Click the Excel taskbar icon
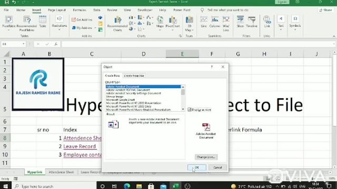 pyautogui.click(x=175, y=186)
